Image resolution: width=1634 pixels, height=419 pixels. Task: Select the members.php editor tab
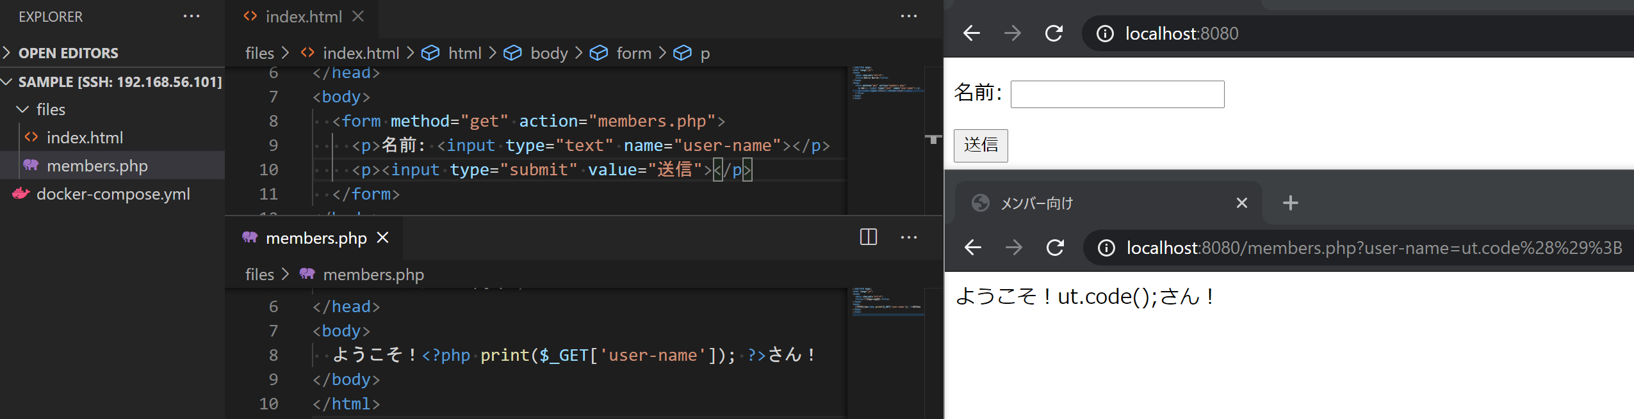316,238
